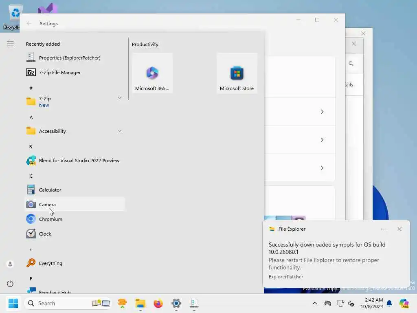This screenshot has height=313, width=417.
Task: Click the 'Successfully downloaded symbols' notification text
Action: [x=327, y=248]
